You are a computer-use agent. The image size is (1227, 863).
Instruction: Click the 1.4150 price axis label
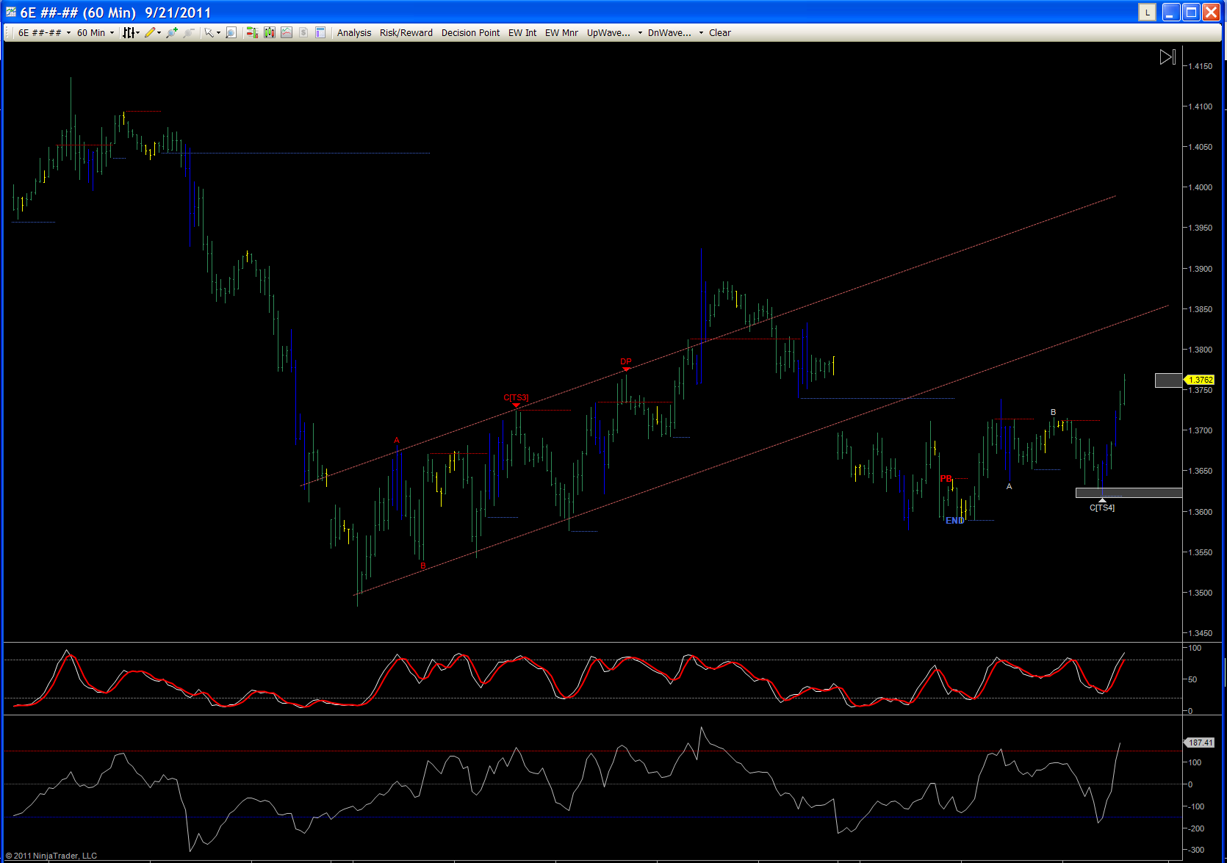pos(1201,66)
